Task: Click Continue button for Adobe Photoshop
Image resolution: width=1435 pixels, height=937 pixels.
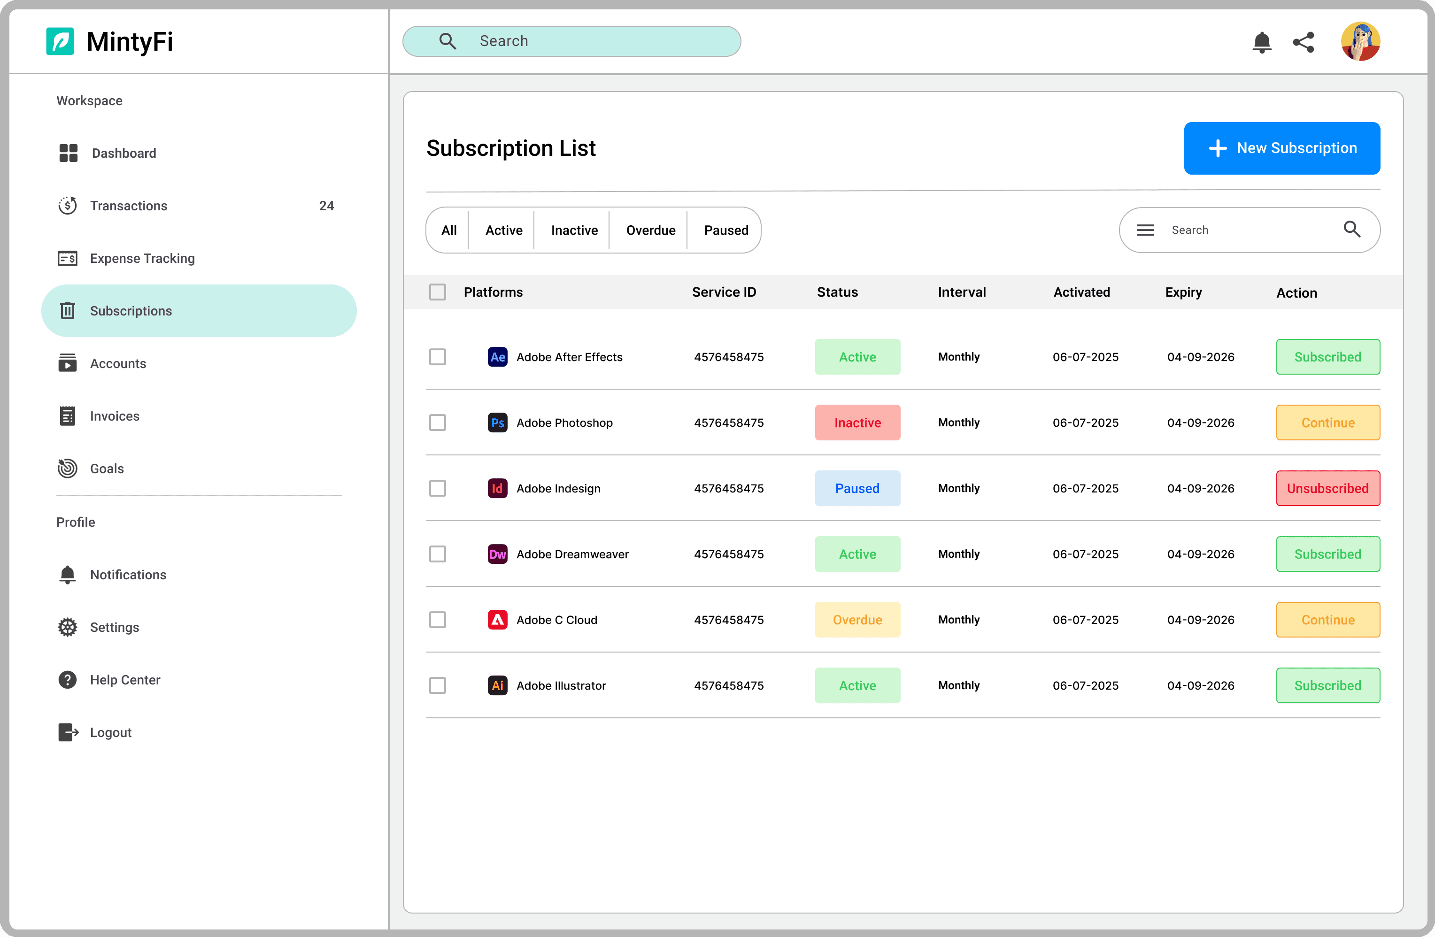Action: [1327, 422]
